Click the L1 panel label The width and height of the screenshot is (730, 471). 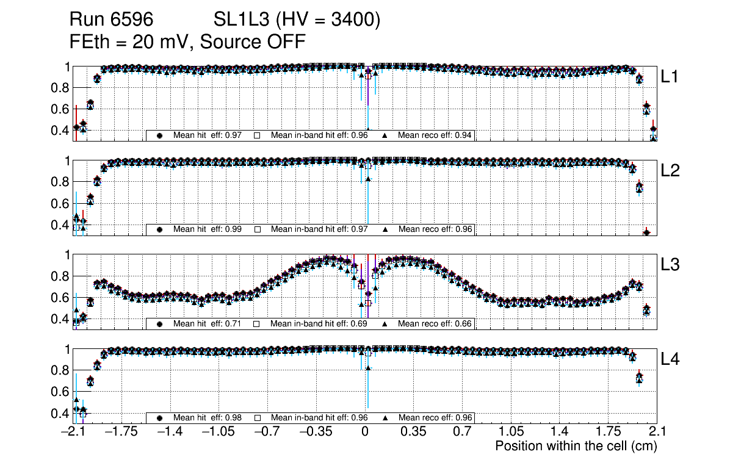click(670, 77)
